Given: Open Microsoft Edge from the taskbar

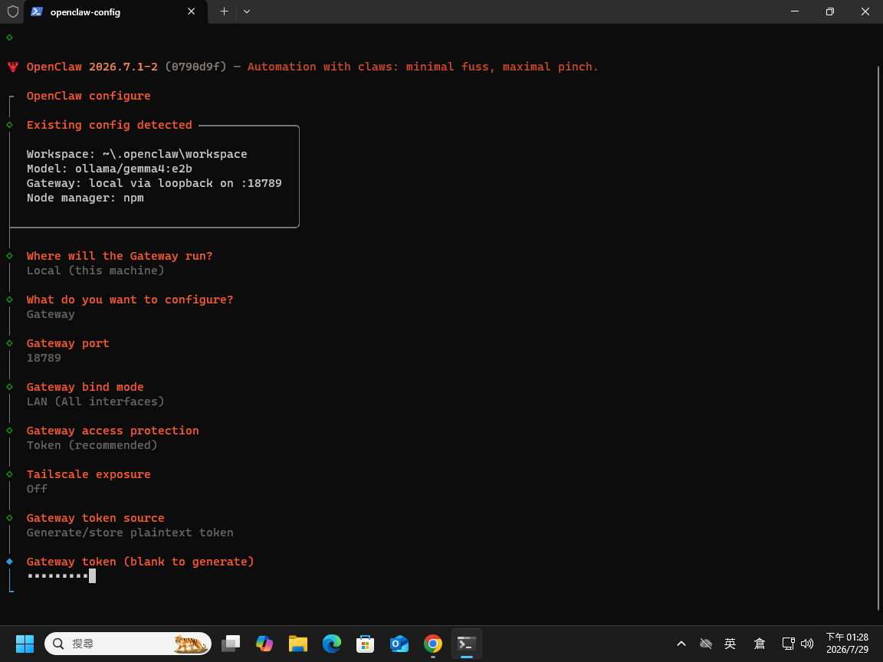Looking at the screenshot, I should [332, 644].
